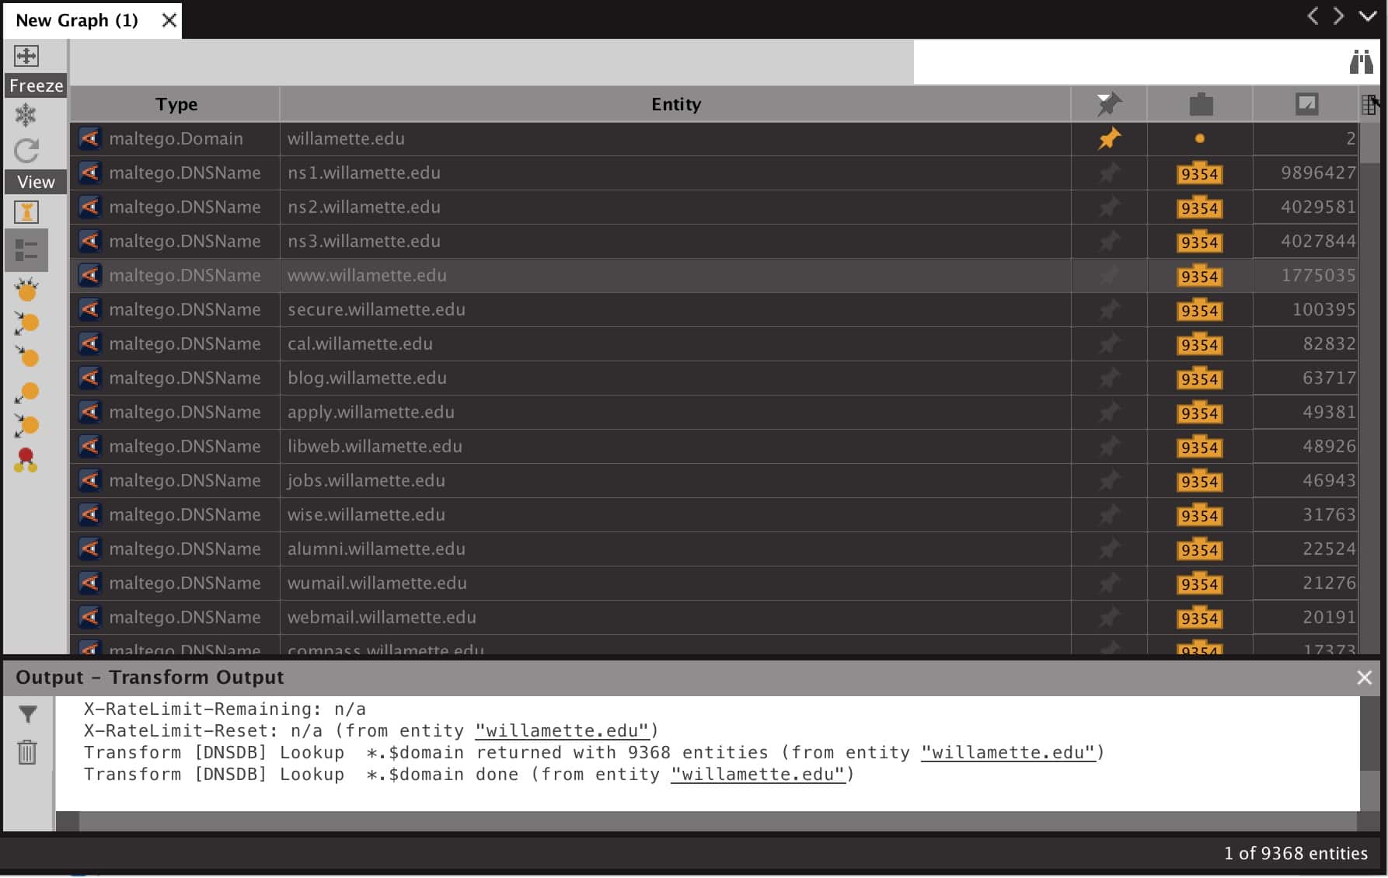Screen dimensions: 1388x878
Task: Click the refresh view icon
Action: 26,151
